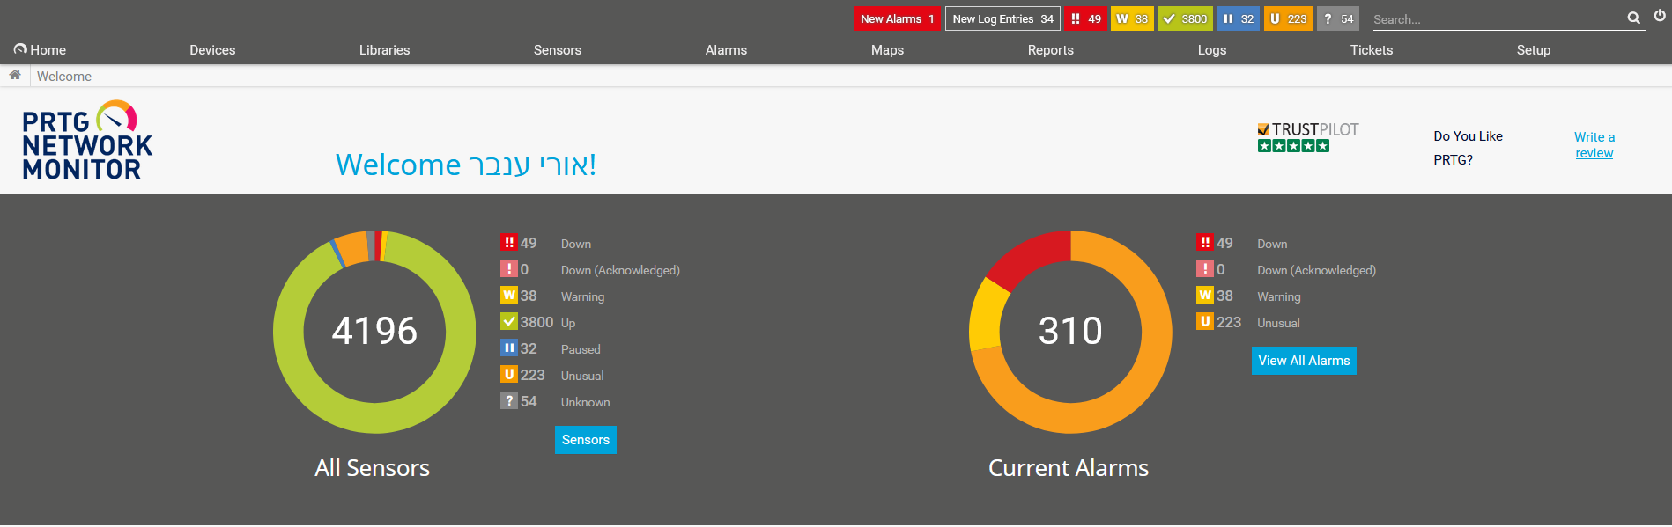Viewport: 1672px width, 527px height.
Task: Click the Up status icon in All Sensors legend
Action: (x=509, y=322)
